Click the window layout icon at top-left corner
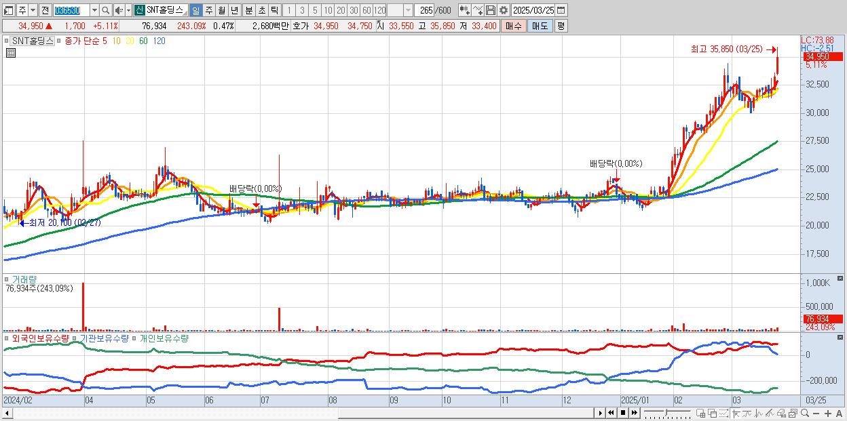This screenshot has width=847, height=421. pyautogui.click(x=7, y=10)
